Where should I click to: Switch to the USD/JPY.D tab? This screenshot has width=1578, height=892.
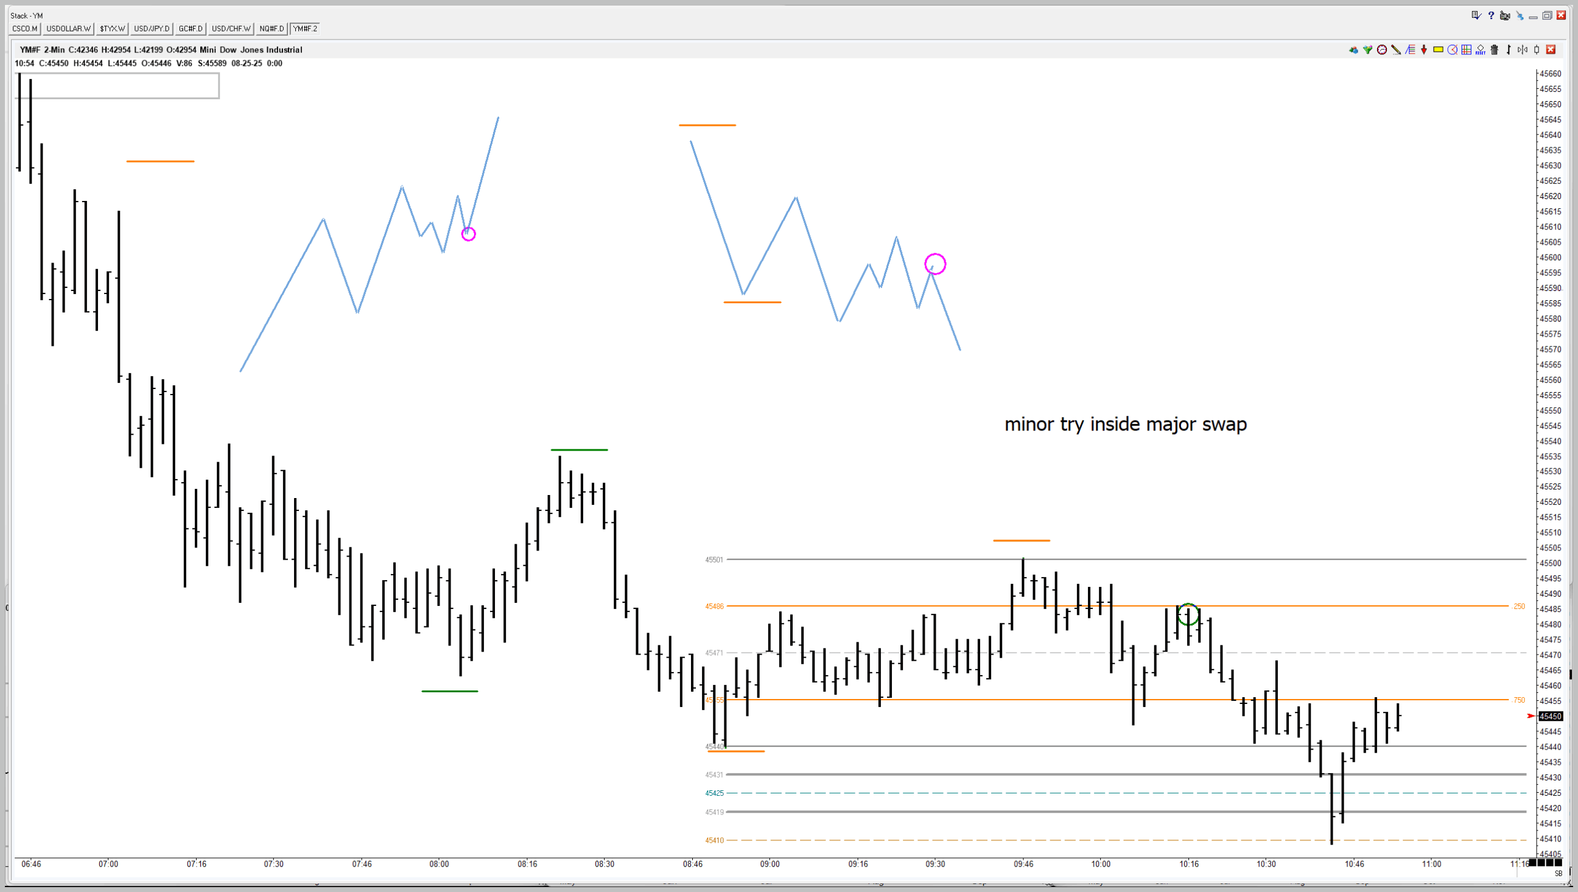152,28
